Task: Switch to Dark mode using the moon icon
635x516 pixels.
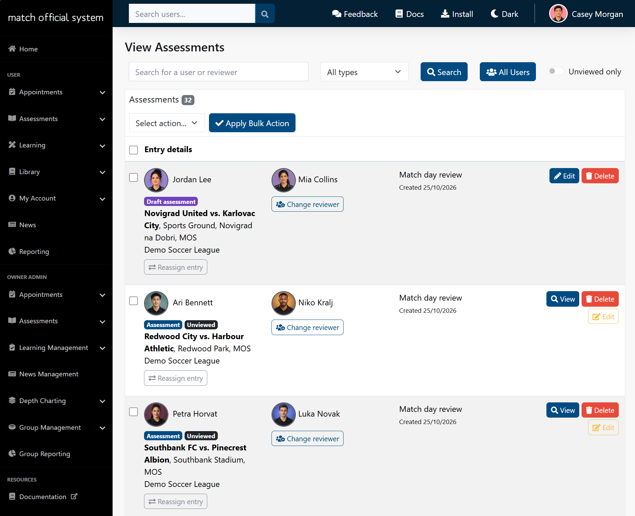Action: coord(494,14)
